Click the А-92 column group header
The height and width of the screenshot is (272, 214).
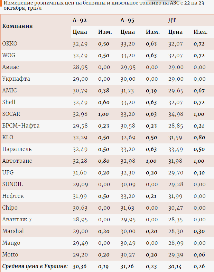[80, 20]
